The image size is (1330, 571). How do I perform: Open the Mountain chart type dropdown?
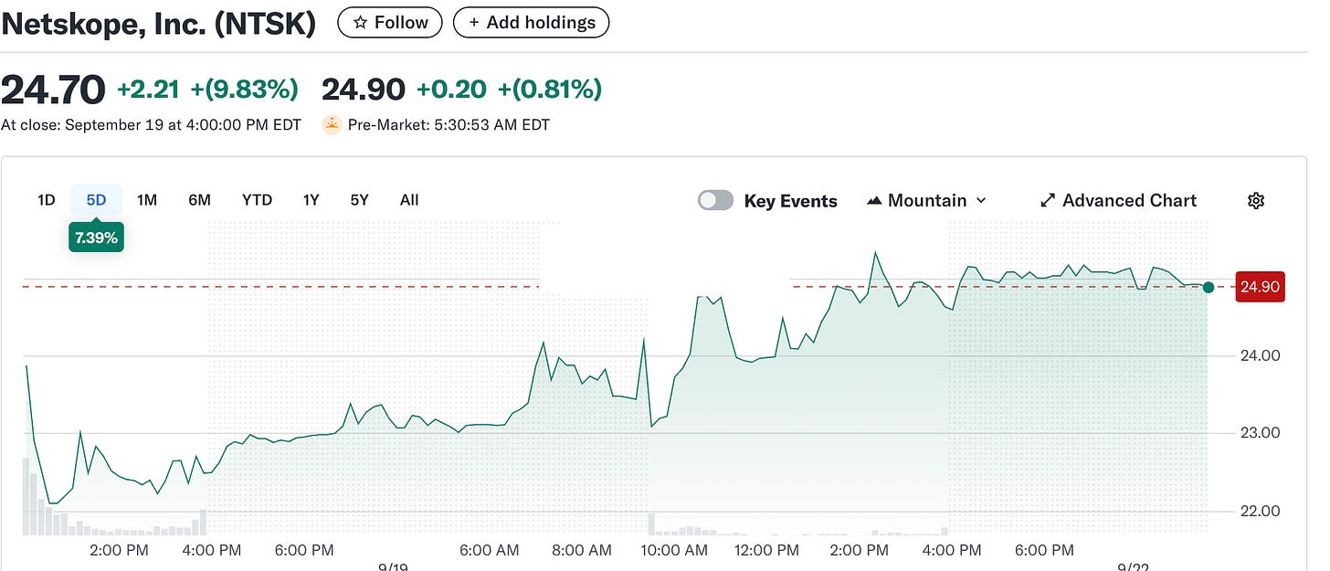926,201
